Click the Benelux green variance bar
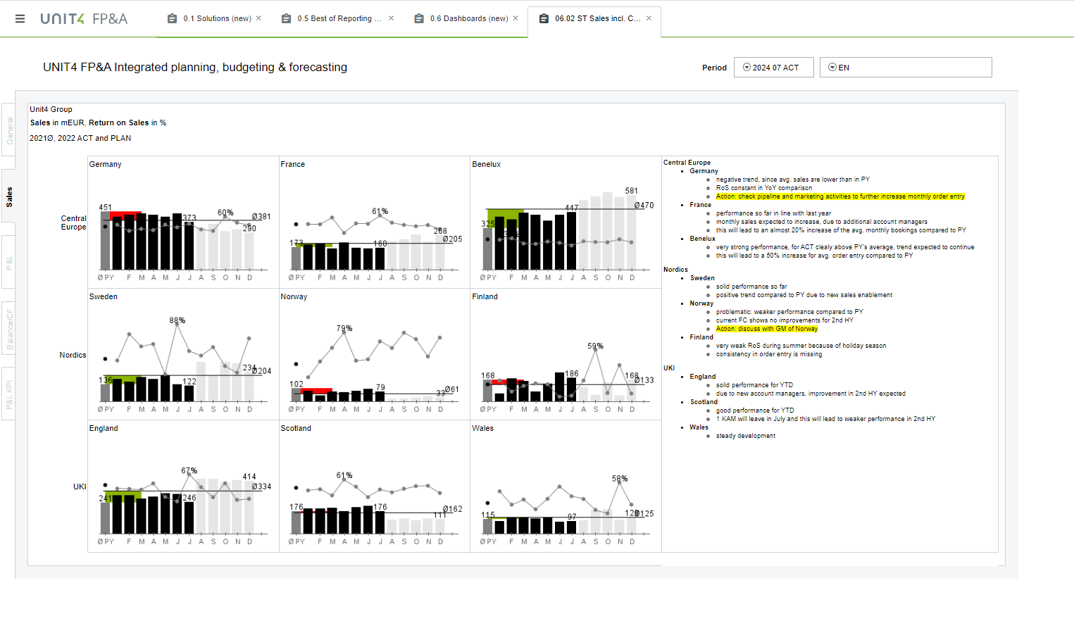 504,213
